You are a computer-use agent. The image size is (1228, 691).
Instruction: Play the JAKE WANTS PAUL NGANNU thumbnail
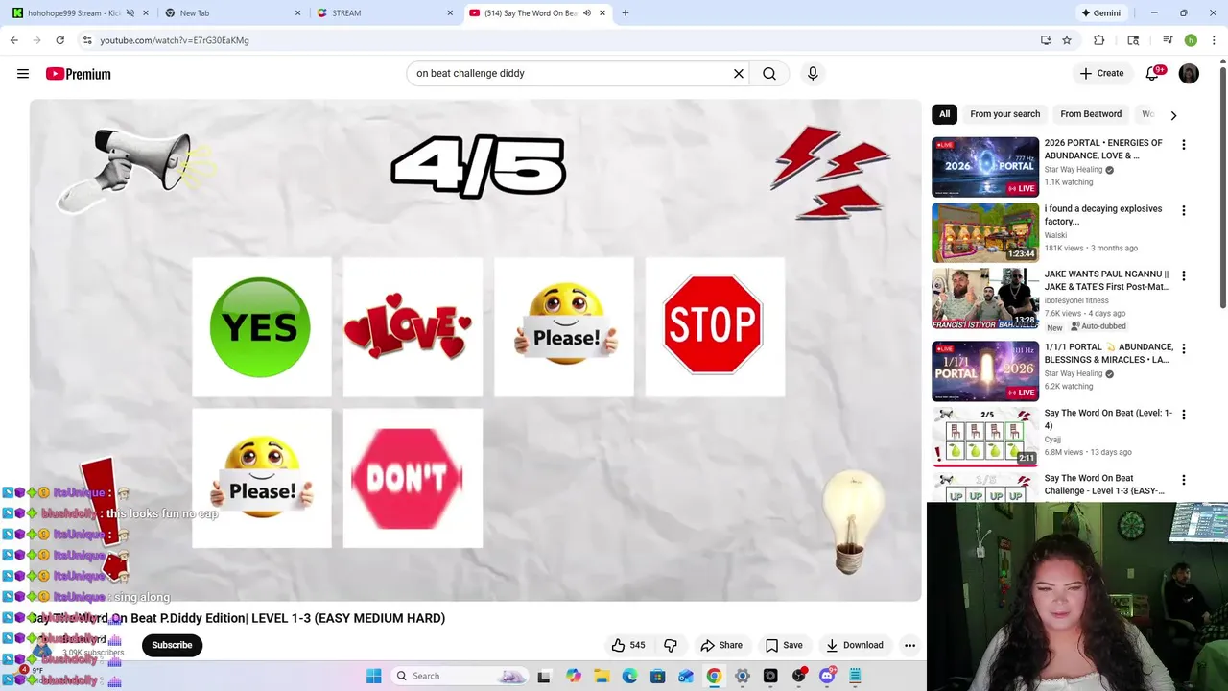985,298
